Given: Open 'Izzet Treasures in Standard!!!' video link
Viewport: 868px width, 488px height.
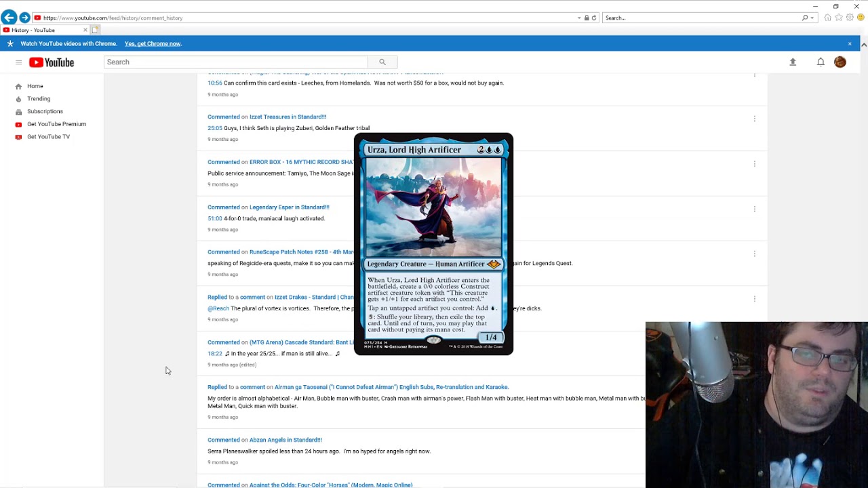Looking at the screenshot, I should click(288, 117).
